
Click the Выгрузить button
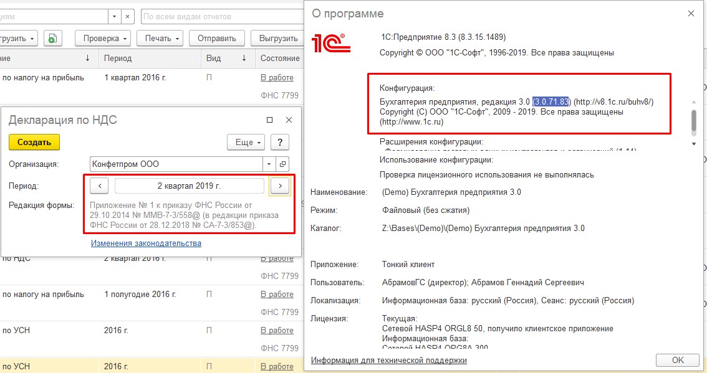tap(278, 38)
